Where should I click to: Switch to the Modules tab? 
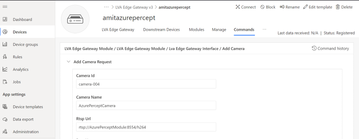[196, 30]
